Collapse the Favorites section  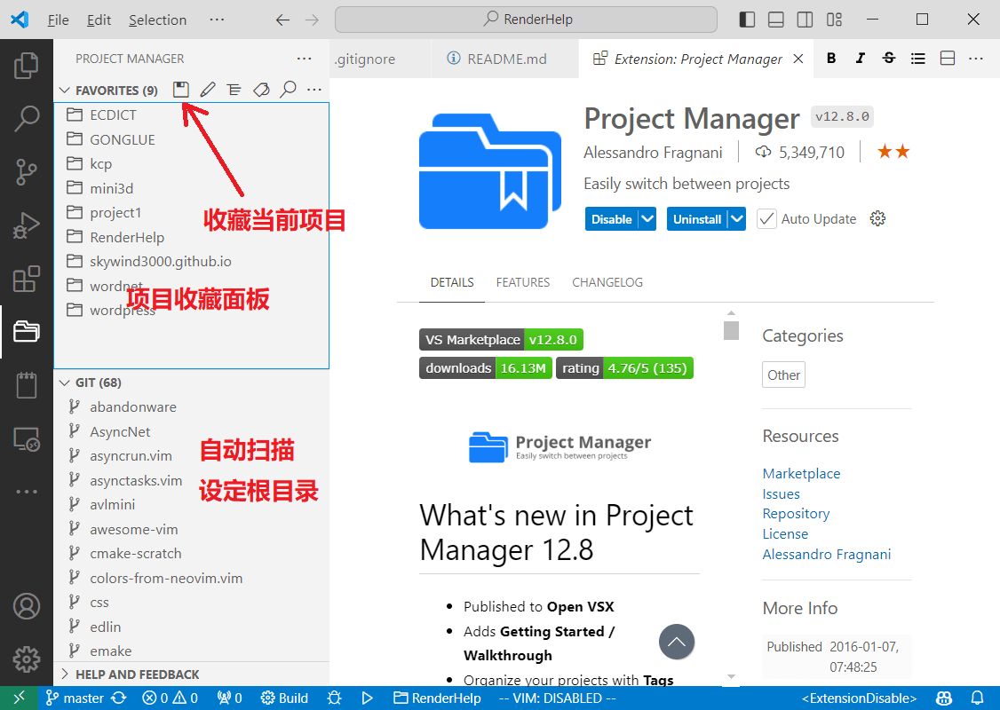pyautogui.click(x=65, y=90)
